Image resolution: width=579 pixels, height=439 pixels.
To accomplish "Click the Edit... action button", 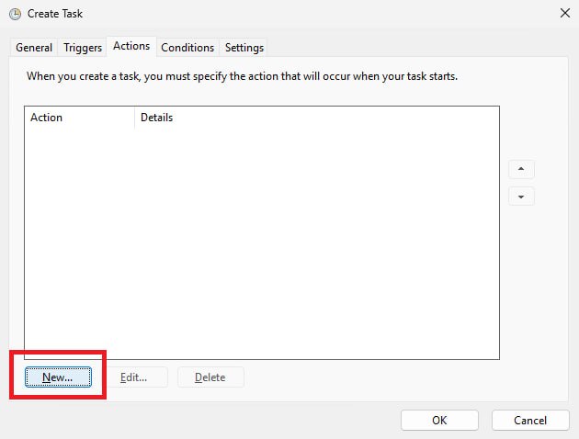I will (133, 377).
